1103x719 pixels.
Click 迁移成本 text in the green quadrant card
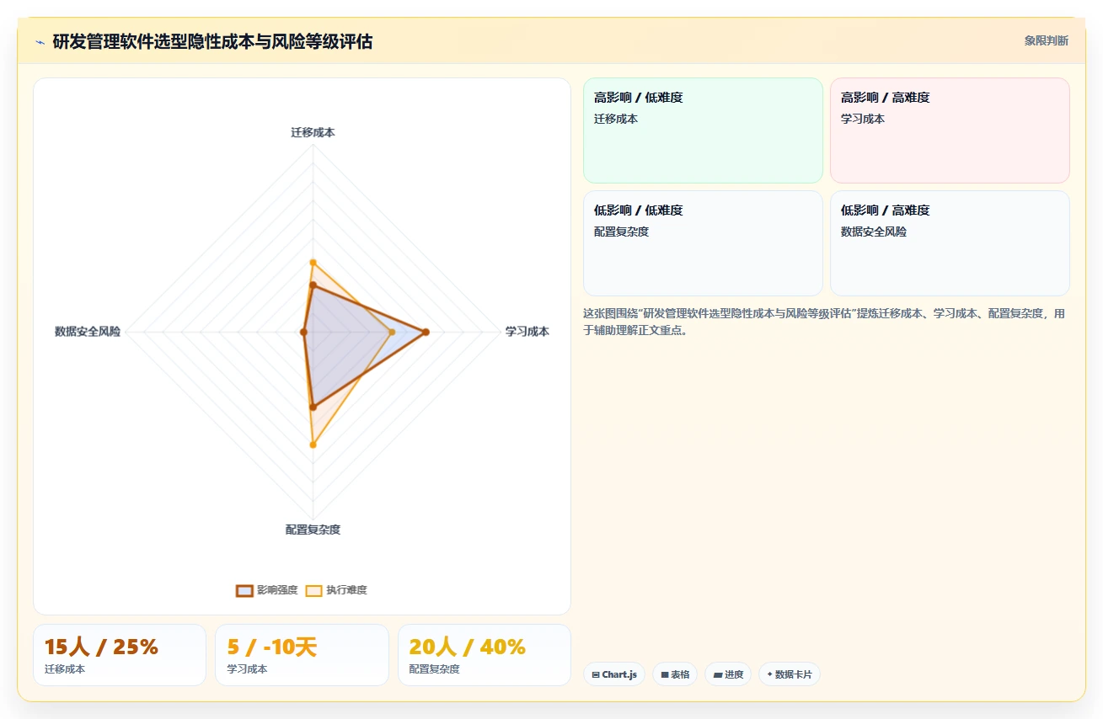tap(616, 120)
